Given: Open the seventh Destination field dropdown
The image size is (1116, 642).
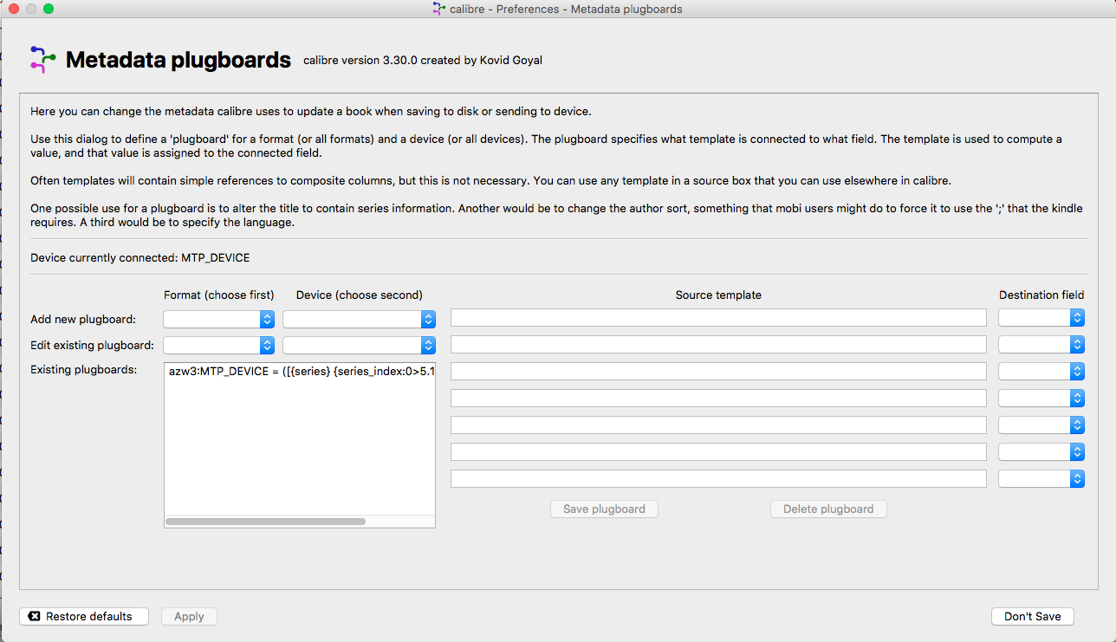Looking at the screenshot, I should point(1041,479).
